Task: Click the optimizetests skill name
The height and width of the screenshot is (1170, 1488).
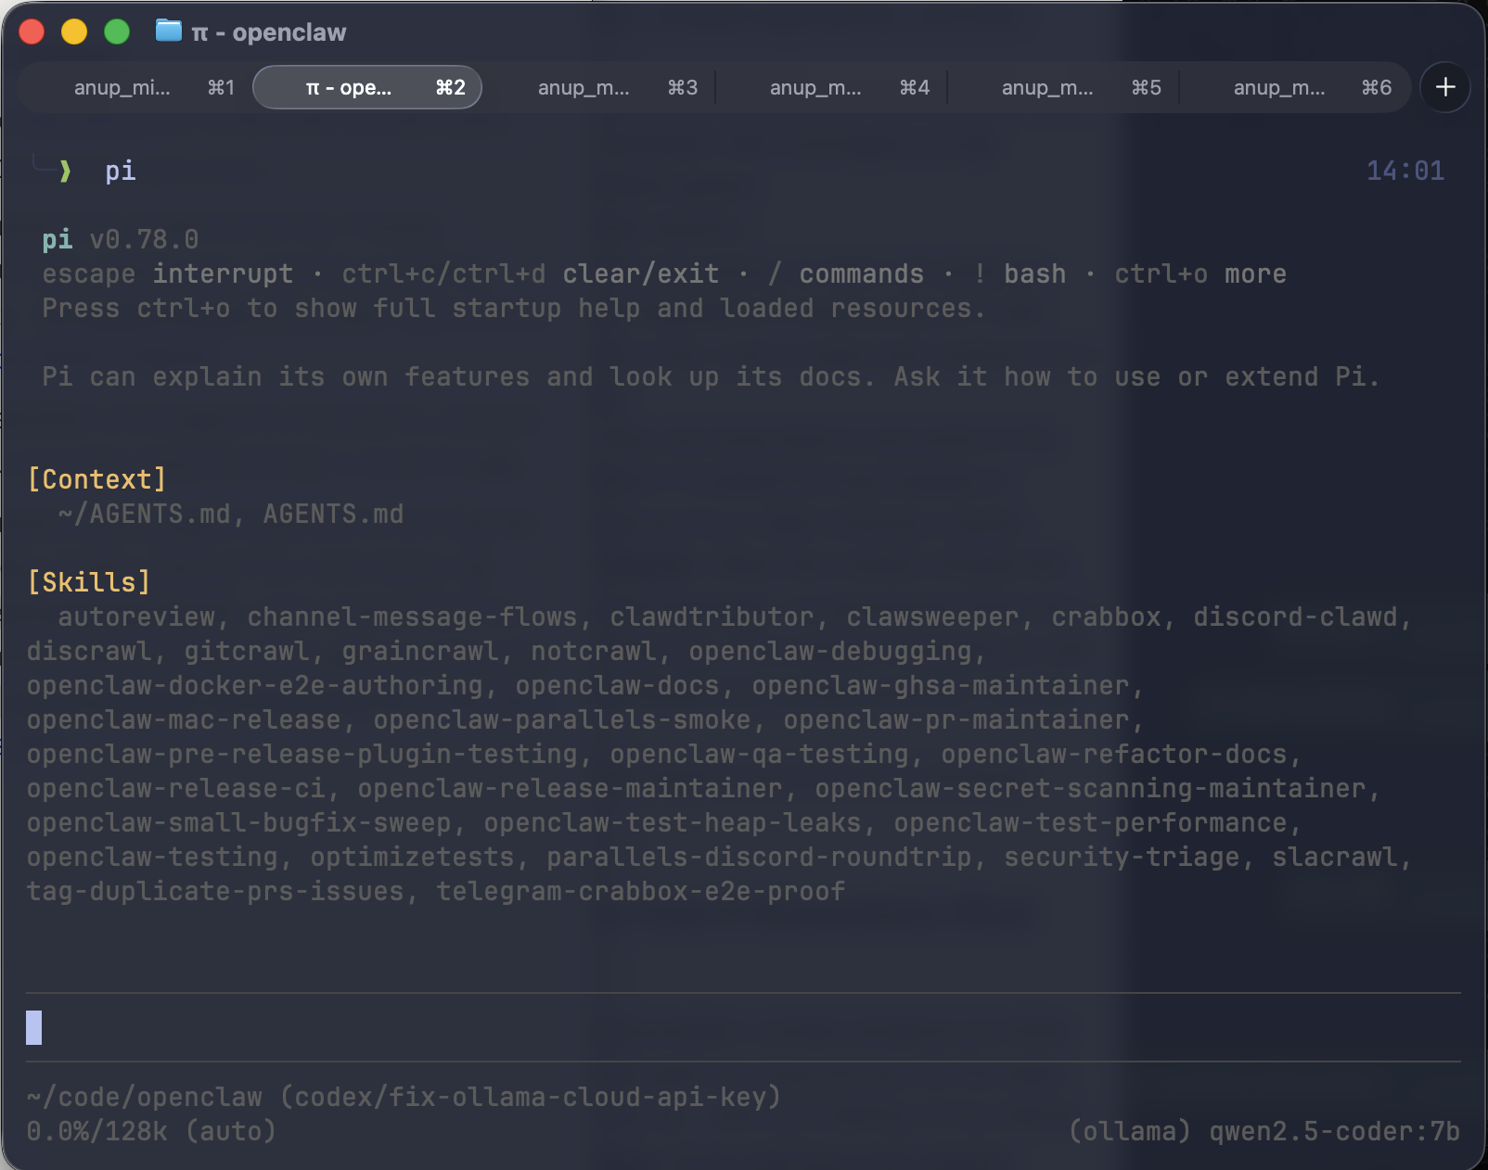Action: (x=412, y=857)
